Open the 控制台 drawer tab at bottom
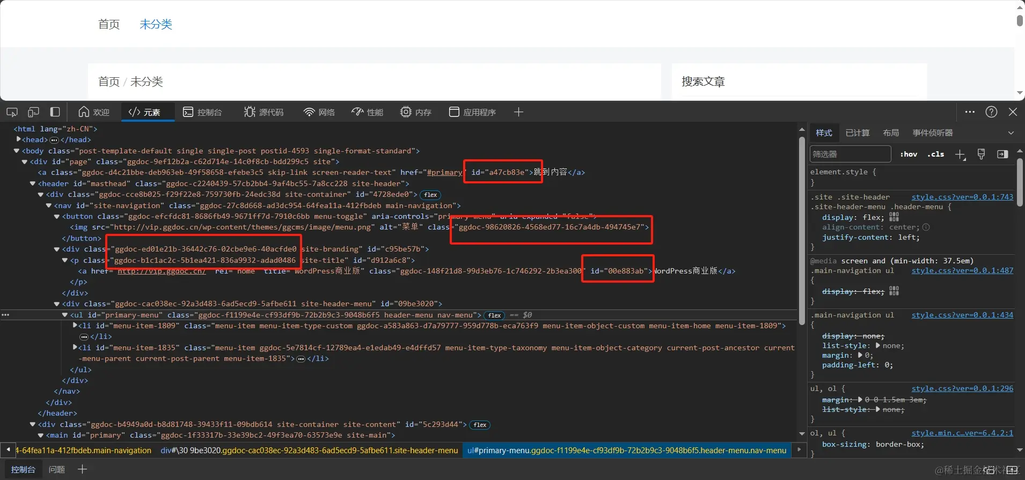This screenshot has height=480, width=1025. pyautogui.click(x=23, y=469)
